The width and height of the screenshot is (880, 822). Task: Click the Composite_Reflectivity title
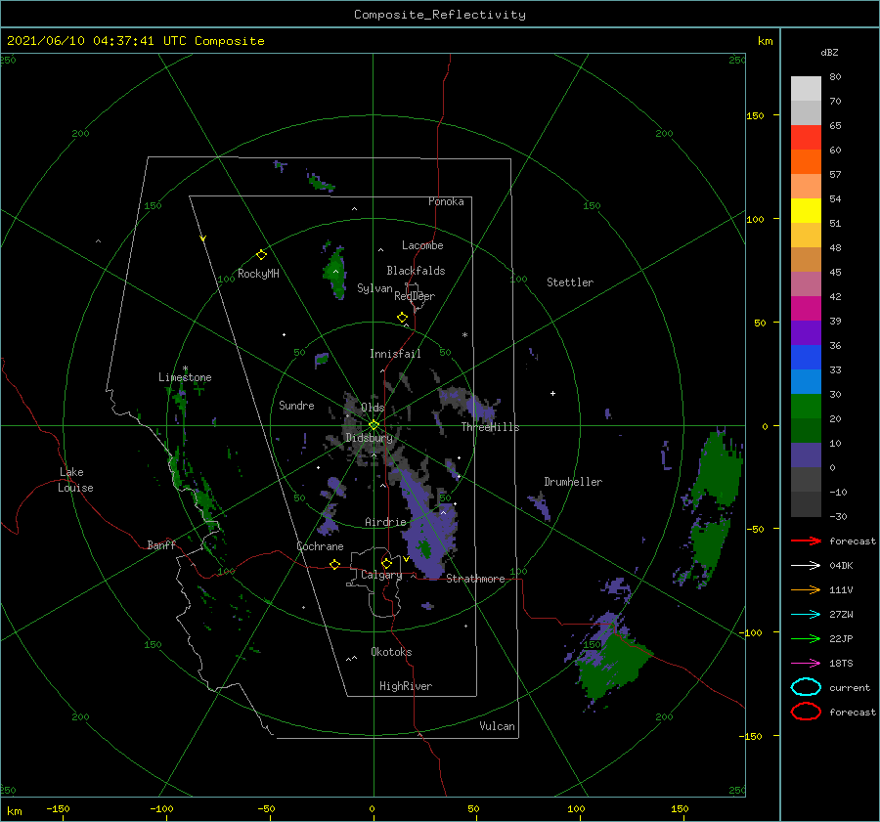point(440,15)
